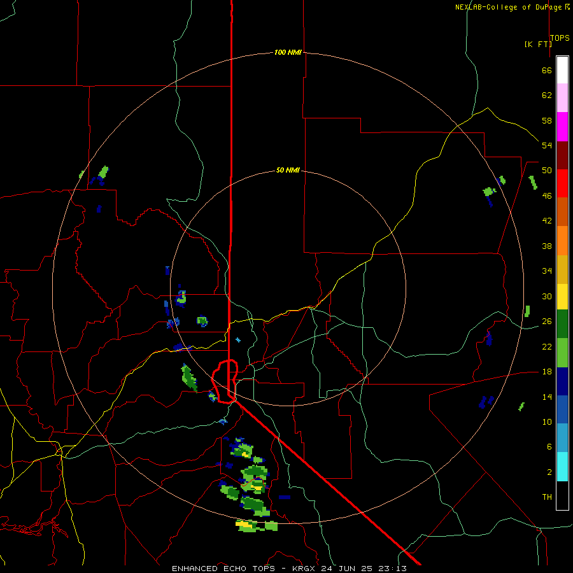Select the "[K FT]" units label
This screenshot has height=573, width=573.
[538, 44]
